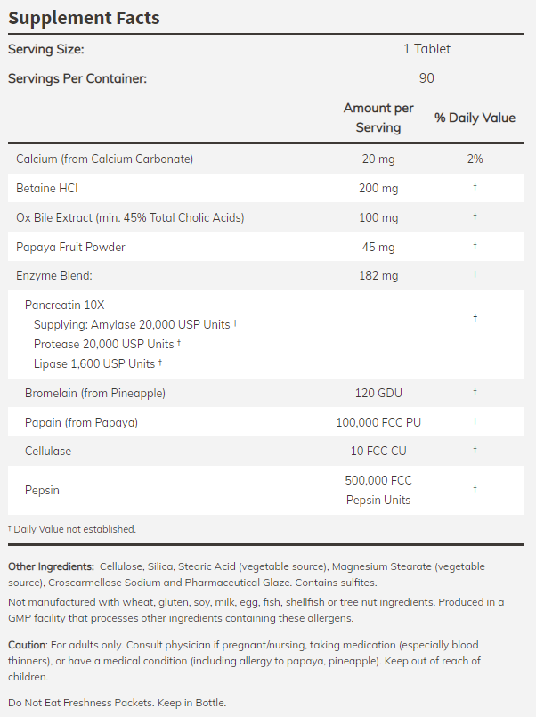Select the Serving Size label
Viewport: 536px width, 717px height.
coord(46,50)
